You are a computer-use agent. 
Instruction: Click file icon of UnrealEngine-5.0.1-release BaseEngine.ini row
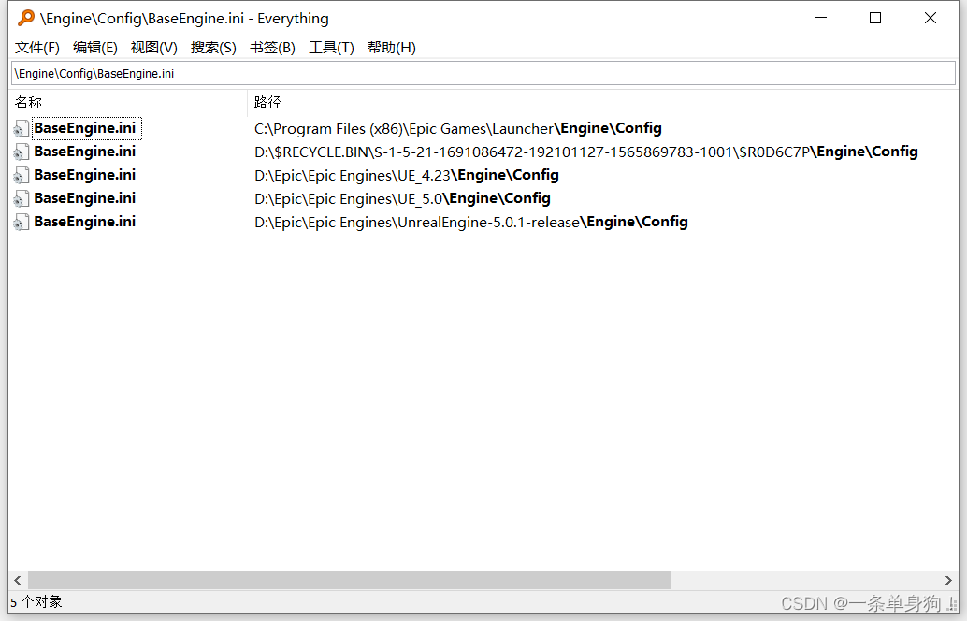coord(21,222)
